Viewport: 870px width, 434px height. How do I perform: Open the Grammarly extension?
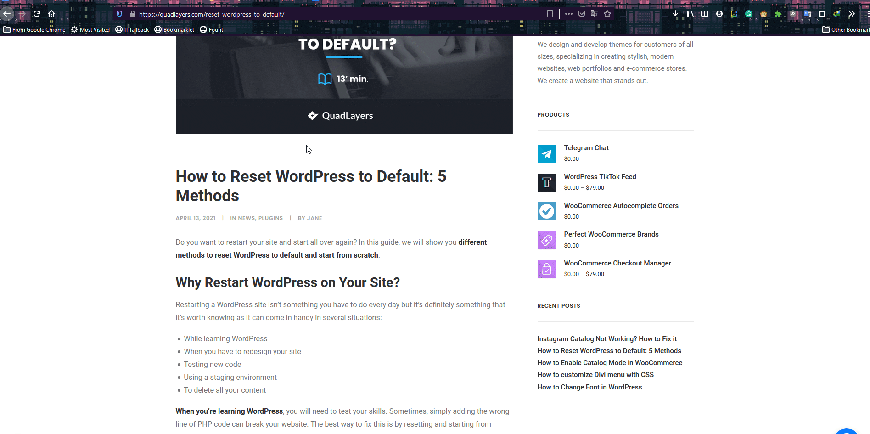[x=749, y=14]
